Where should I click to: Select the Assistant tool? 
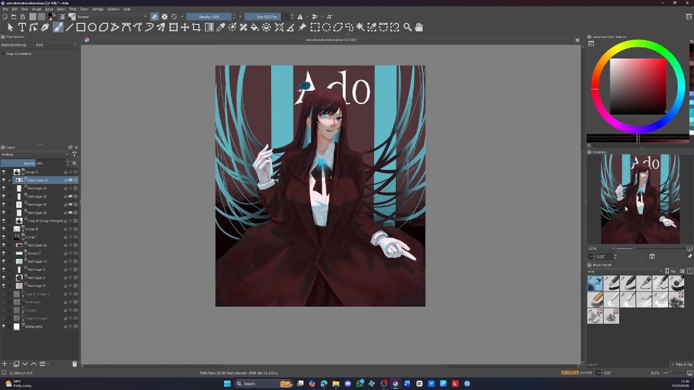click(x=279, y=27)
